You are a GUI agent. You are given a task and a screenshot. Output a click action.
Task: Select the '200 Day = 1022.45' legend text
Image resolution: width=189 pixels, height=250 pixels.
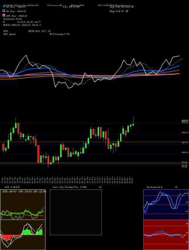(17, 16)
